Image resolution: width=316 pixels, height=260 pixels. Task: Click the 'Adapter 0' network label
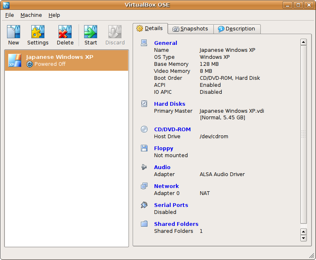167,193
